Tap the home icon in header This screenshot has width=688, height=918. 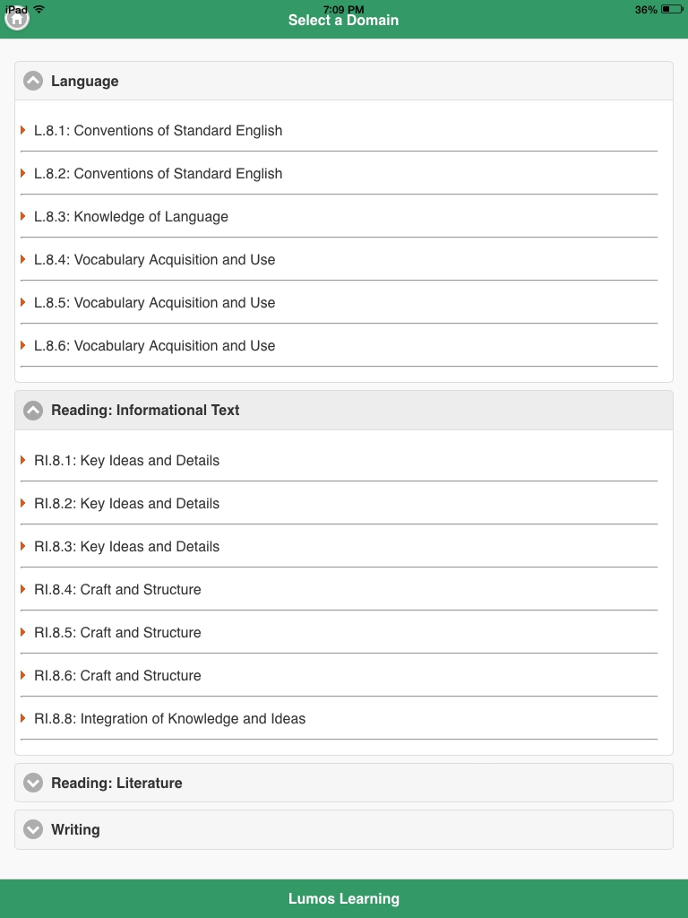(17, 18)
